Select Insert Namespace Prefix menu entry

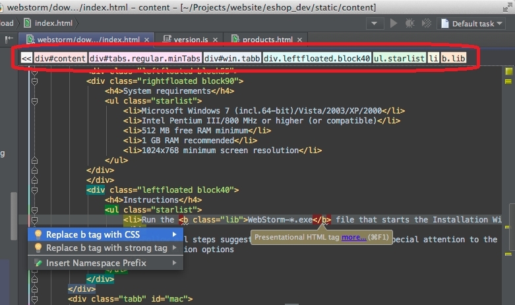[x=96, y=263]
